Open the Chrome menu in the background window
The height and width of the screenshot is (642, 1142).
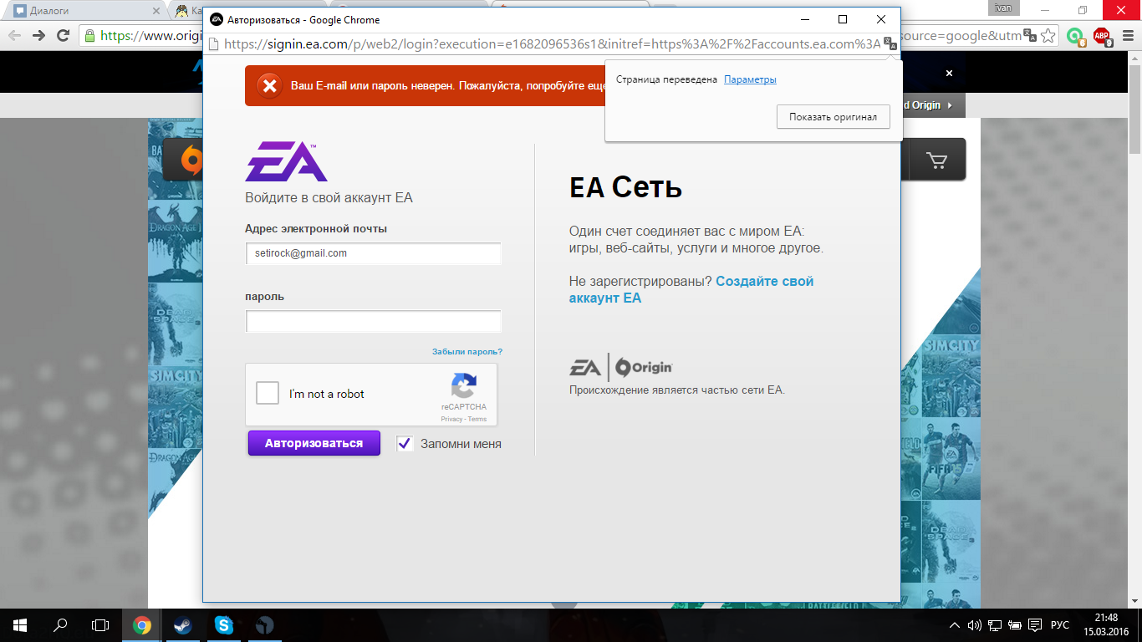point(1127,36)
